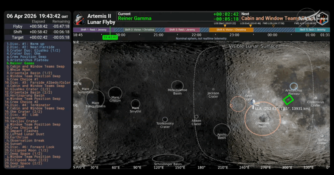Select the Moscoviense Basin circle marker

[177, 86]
